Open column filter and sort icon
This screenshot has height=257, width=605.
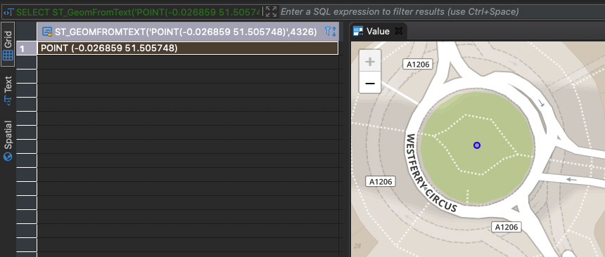pos(331,32)
